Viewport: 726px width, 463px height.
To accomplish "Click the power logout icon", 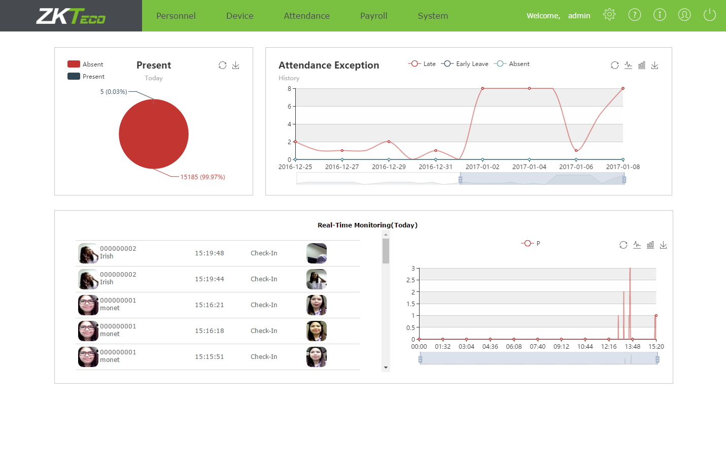I will [709, 15].
